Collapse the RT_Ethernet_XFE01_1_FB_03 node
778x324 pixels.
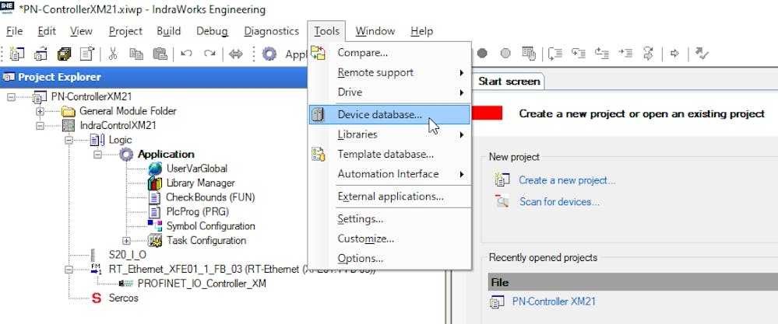tap(69, 270)
